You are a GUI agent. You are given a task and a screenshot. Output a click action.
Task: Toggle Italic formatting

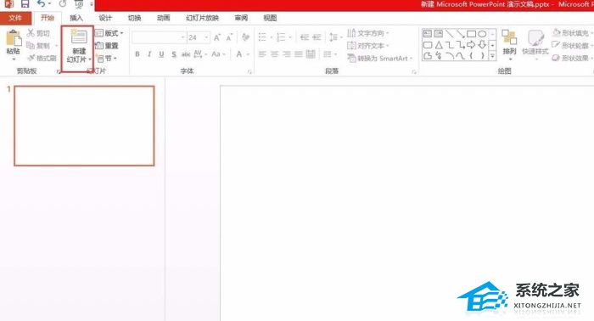point(149,54)
